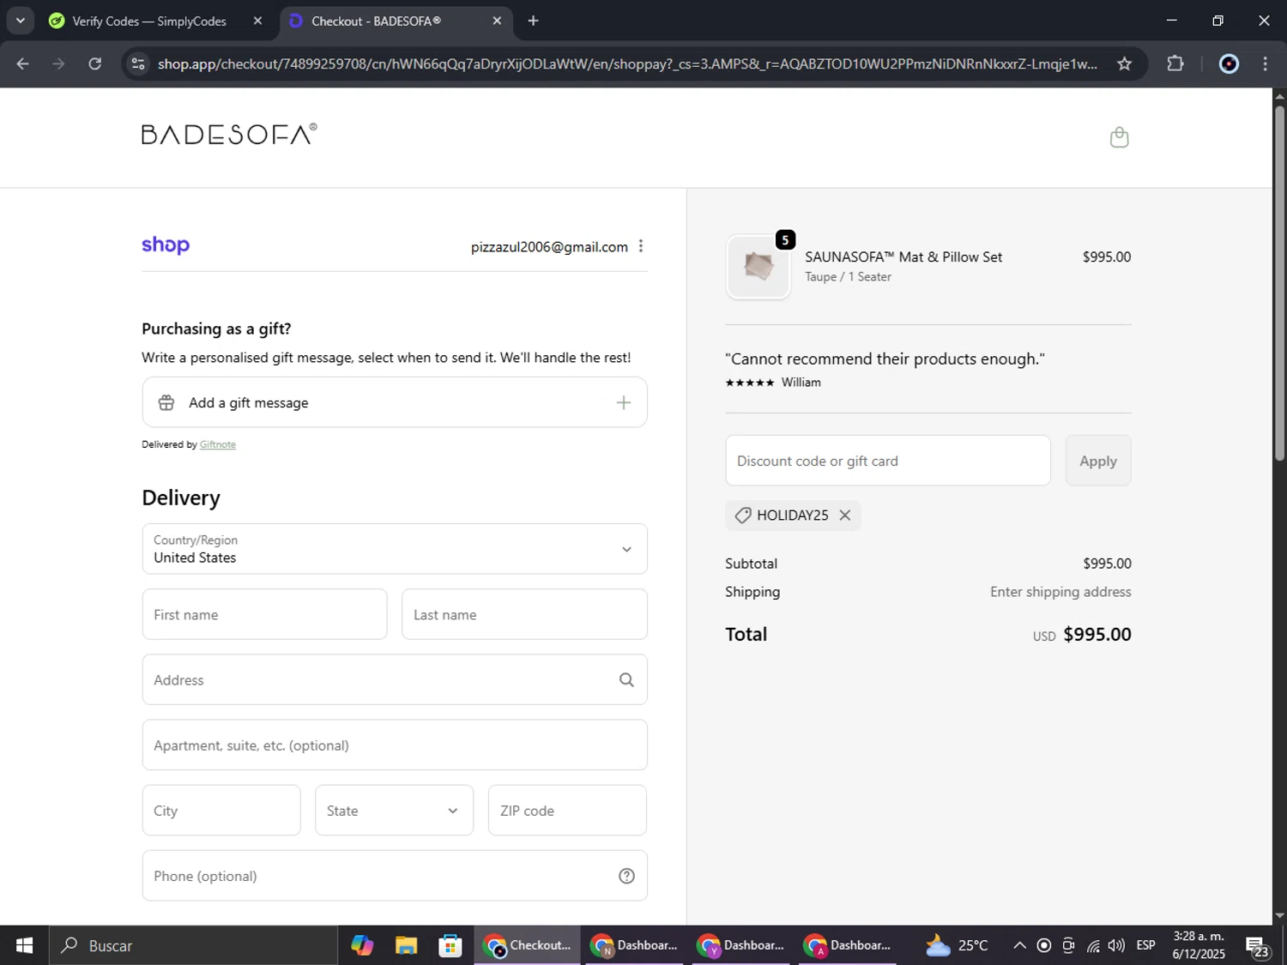The height and width of the screenshot is (965, 1287).
Task: Open a new browser tab
Action: (x=533, y=21)
